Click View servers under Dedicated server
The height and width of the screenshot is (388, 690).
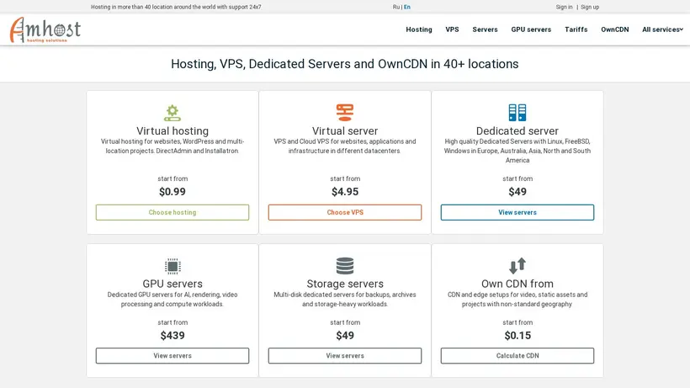(x=517, y=212)
